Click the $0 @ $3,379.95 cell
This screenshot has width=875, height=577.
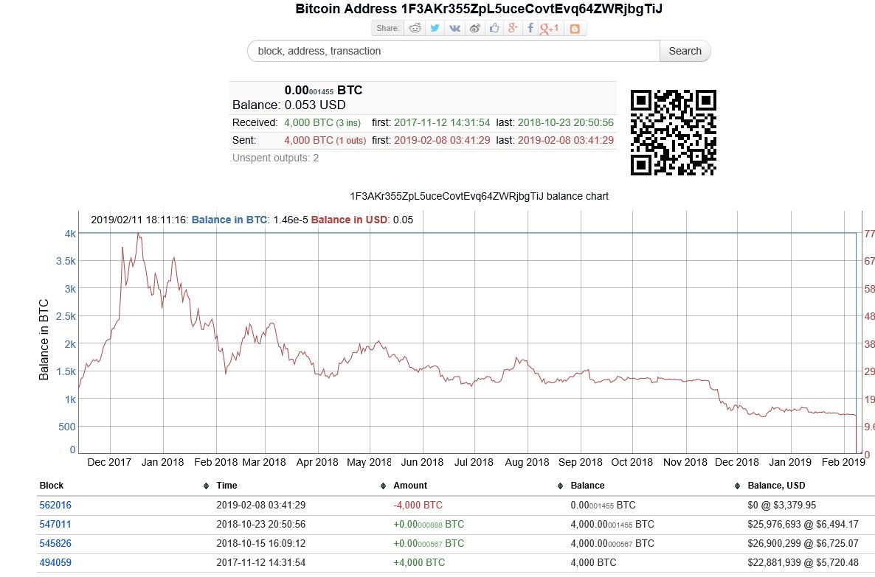click(782, 505)
